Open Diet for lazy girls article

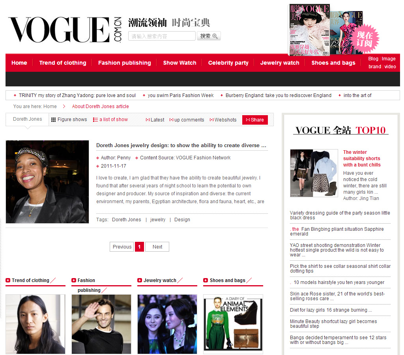pyautogui.click(x=331, y=310)
